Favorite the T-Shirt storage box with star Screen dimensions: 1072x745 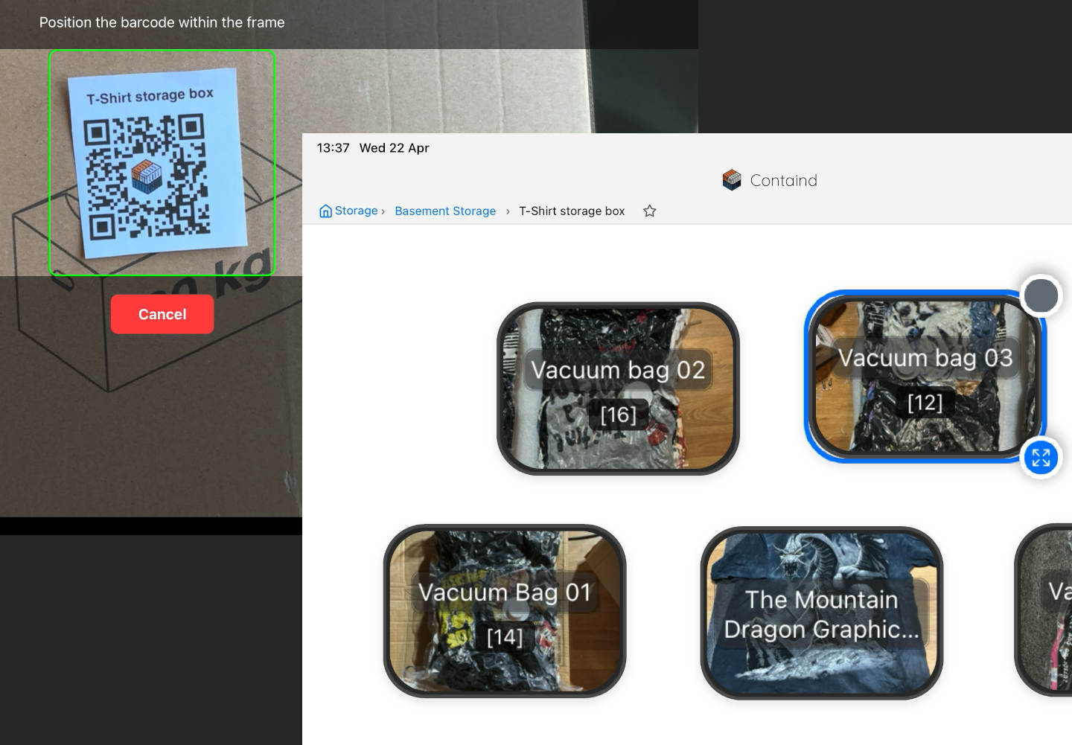pyautogui.click(x=650, y=211)
